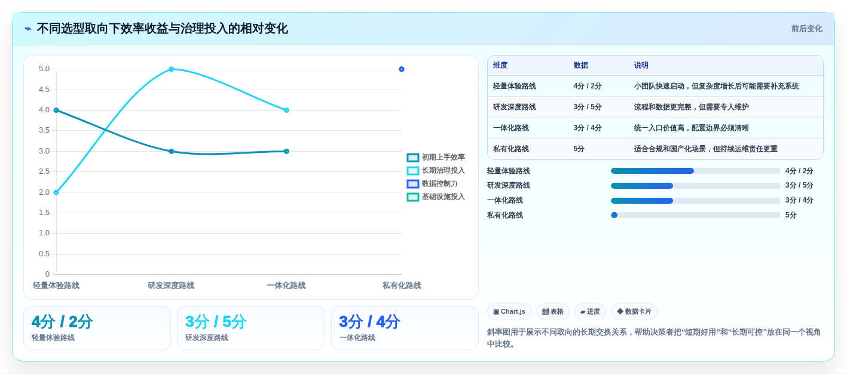Click 初期上手效率 point at 一体化路线
Viewport: 847px width, 374px height.
pos(286,151)
